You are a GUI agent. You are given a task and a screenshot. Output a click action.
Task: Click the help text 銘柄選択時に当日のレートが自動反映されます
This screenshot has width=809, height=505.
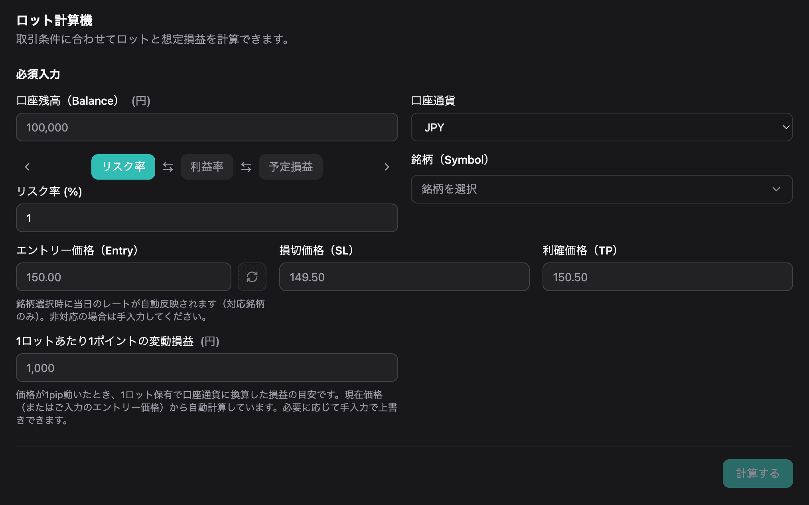[x=140, y=310]
